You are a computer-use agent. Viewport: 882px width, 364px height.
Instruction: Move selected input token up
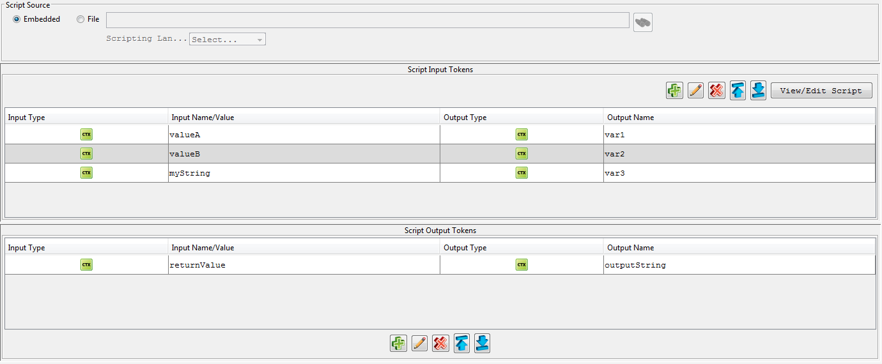[x=738, y=91]
